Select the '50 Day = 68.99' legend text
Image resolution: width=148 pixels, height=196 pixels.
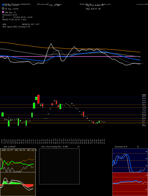(11, 9)
